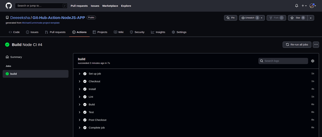Open Pull requests in top navigation
This screenshot has height=137, width=322.
tap(79, 6)
